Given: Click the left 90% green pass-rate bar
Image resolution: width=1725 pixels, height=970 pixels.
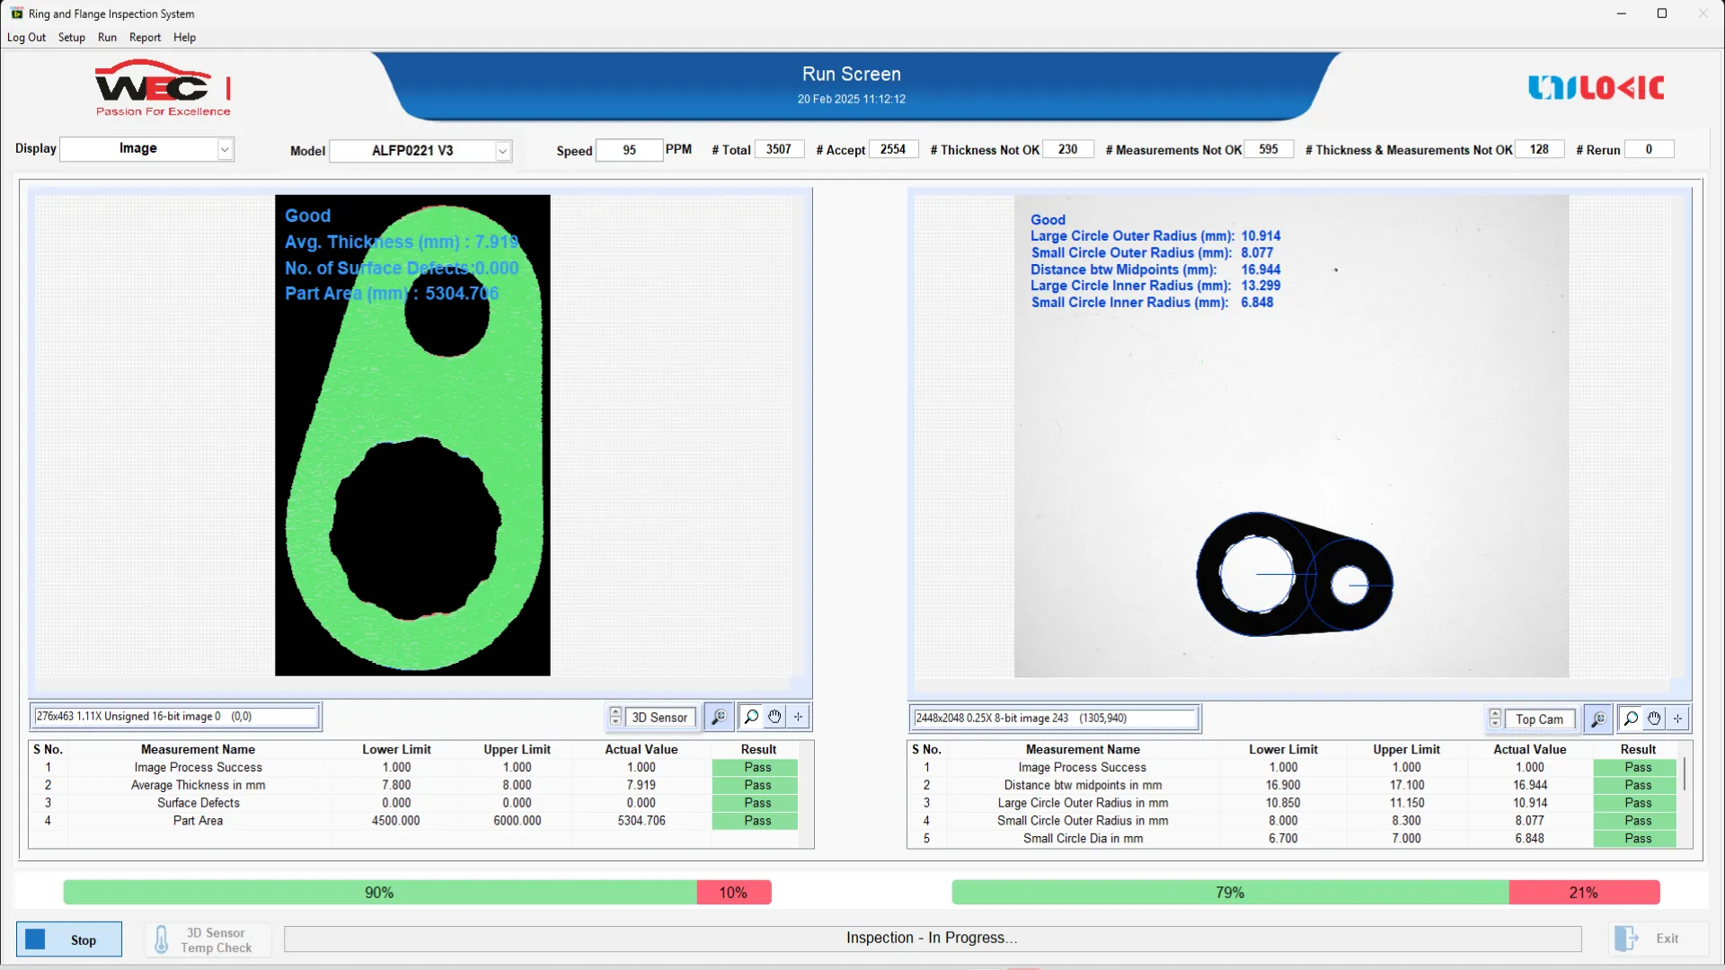Looking at the screenshot, I should click(379, 892).
